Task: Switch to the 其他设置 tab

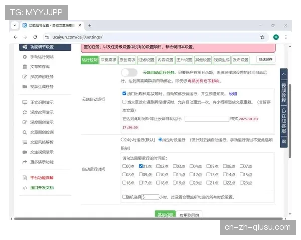Action: (203, 60)
